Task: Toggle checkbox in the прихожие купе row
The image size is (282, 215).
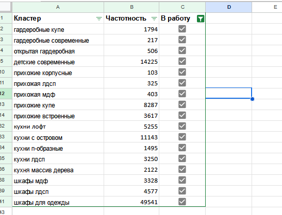Action: [x=182, y=104]
